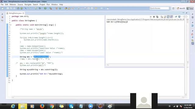This screenshot has width=195, height=109.
Task: Open dropdown arrow beside Back navigation
Action: [x=99, y=8]
